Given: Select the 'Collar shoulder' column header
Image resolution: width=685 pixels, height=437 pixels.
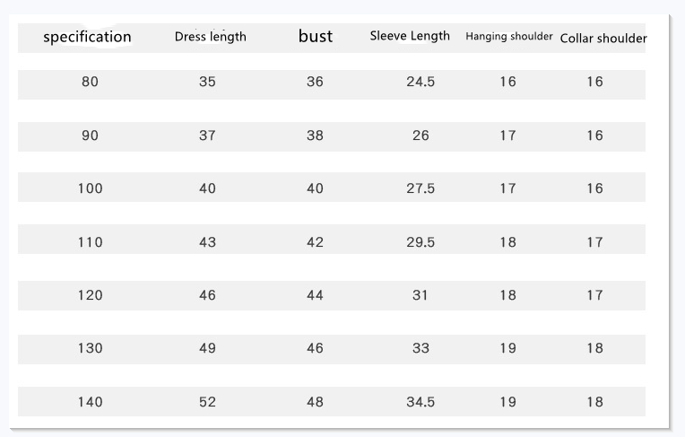Looking at the screenshot, I should click(x=603, y=39).
